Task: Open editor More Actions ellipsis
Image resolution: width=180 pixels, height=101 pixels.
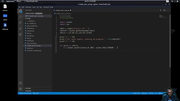Action: tap(168, 10)
